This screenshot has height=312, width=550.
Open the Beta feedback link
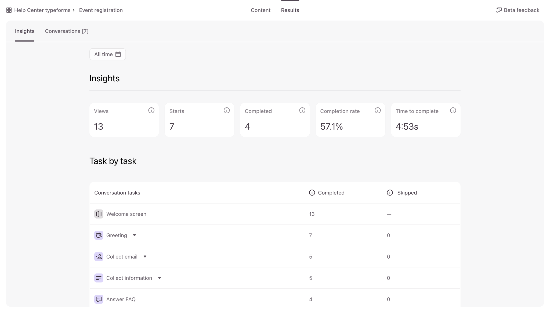tap(517, 10)
